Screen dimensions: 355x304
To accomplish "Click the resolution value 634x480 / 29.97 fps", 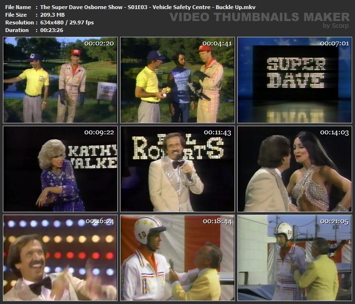I will coord(67,22).
